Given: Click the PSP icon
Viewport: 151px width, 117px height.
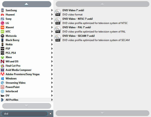Looking at the screenshot, I should pyautogui.click(x=3, y=49).
